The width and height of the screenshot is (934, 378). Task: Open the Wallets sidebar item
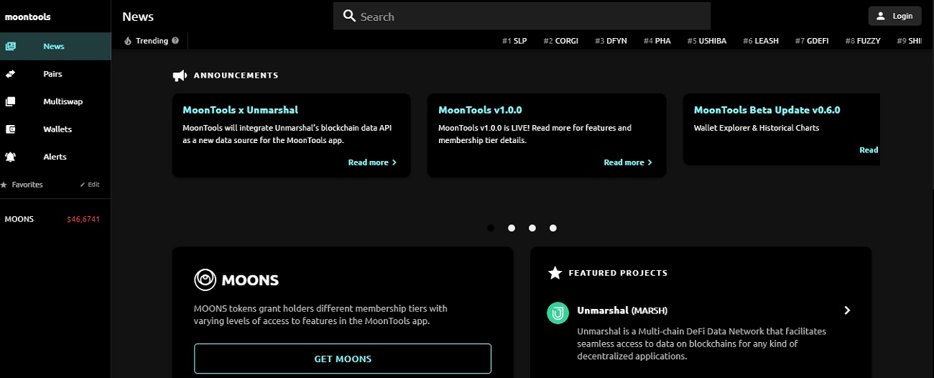(55, 129)
